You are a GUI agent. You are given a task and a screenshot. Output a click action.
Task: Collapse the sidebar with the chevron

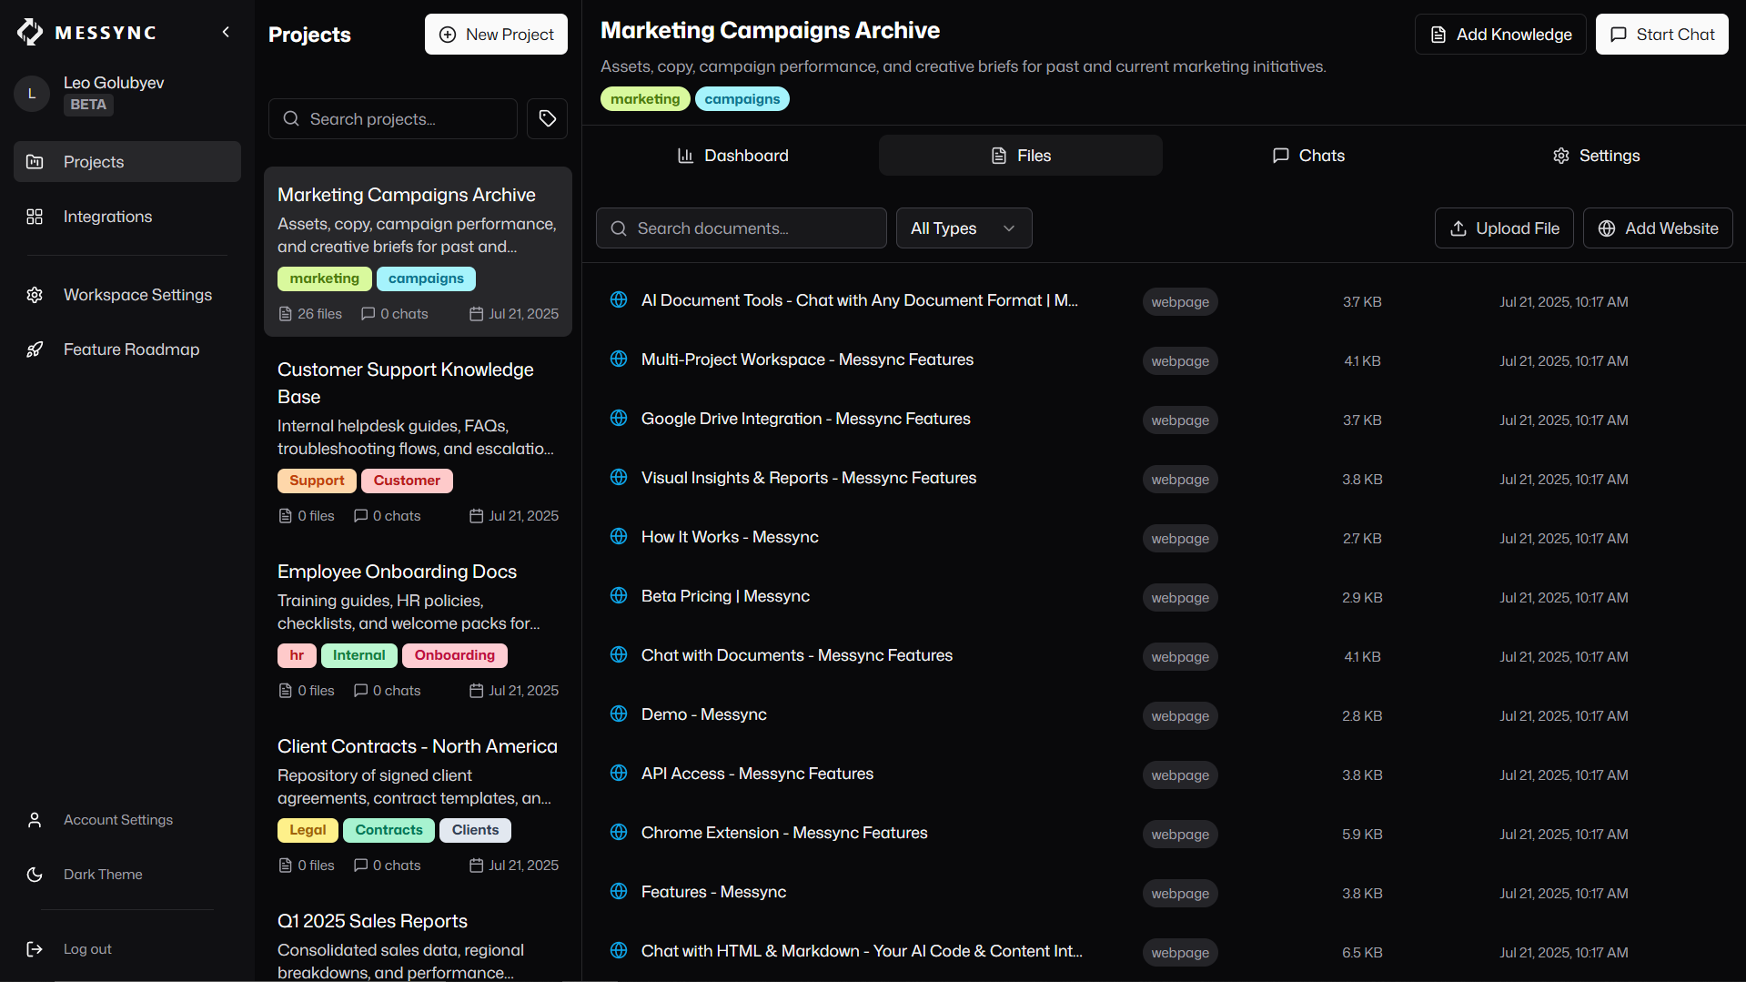pyautogui.click(x=226, y=33)
